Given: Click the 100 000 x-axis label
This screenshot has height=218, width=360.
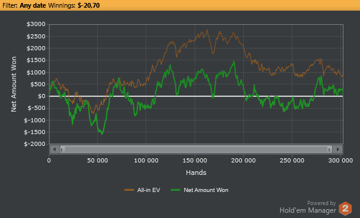Looking at the screenshot, I should 146,160.
